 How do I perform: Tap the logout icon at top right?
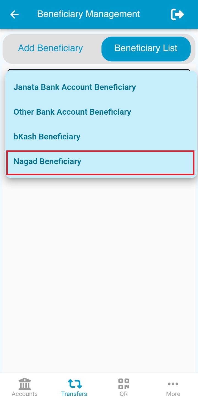[177, 14]
